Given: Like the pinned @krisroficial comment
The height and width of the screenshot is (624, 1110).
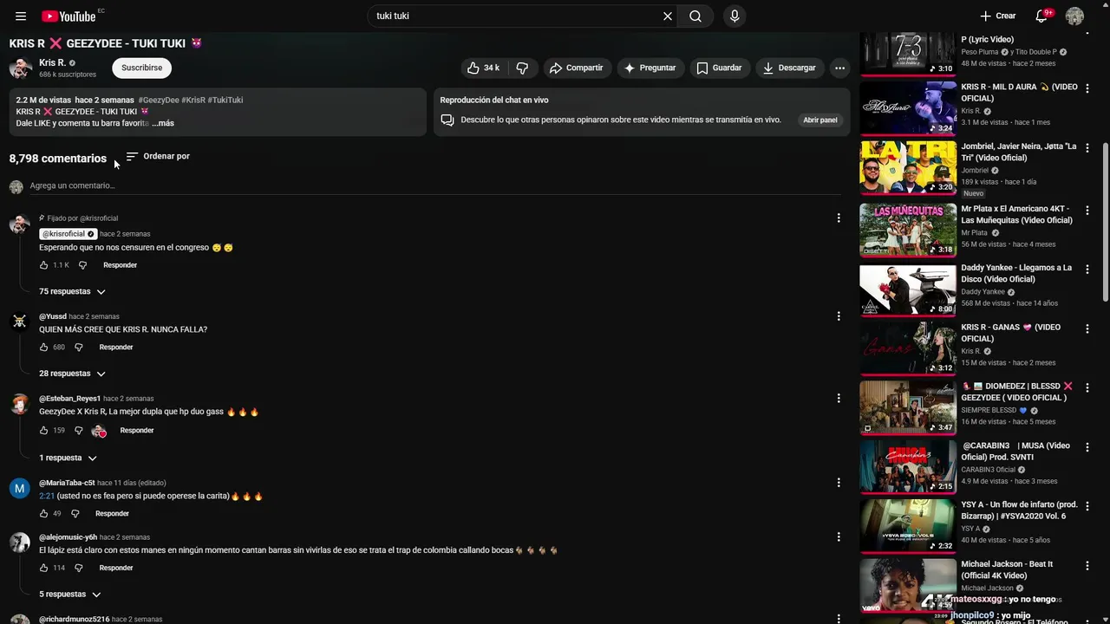Looking at the screenshot, I should coord(43,265).
